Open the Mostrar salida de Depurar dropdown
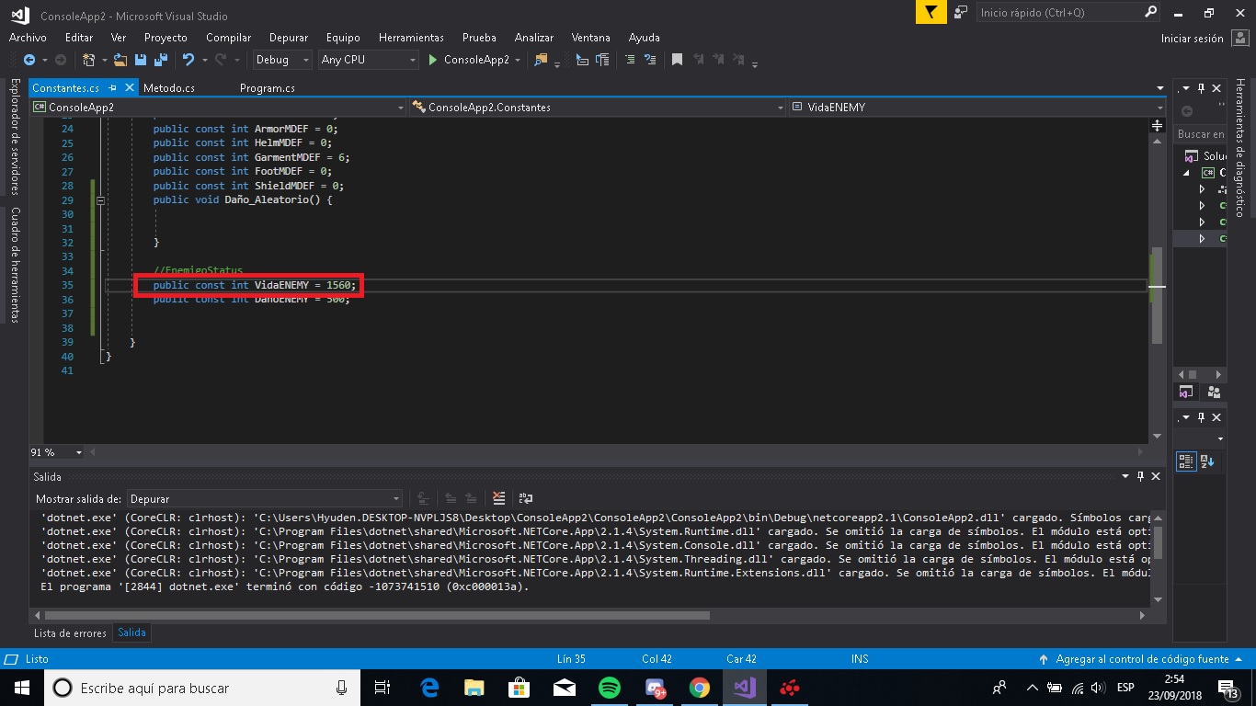Image resolution: width=1256 pixels, height=706 pixels. point(265,498)
